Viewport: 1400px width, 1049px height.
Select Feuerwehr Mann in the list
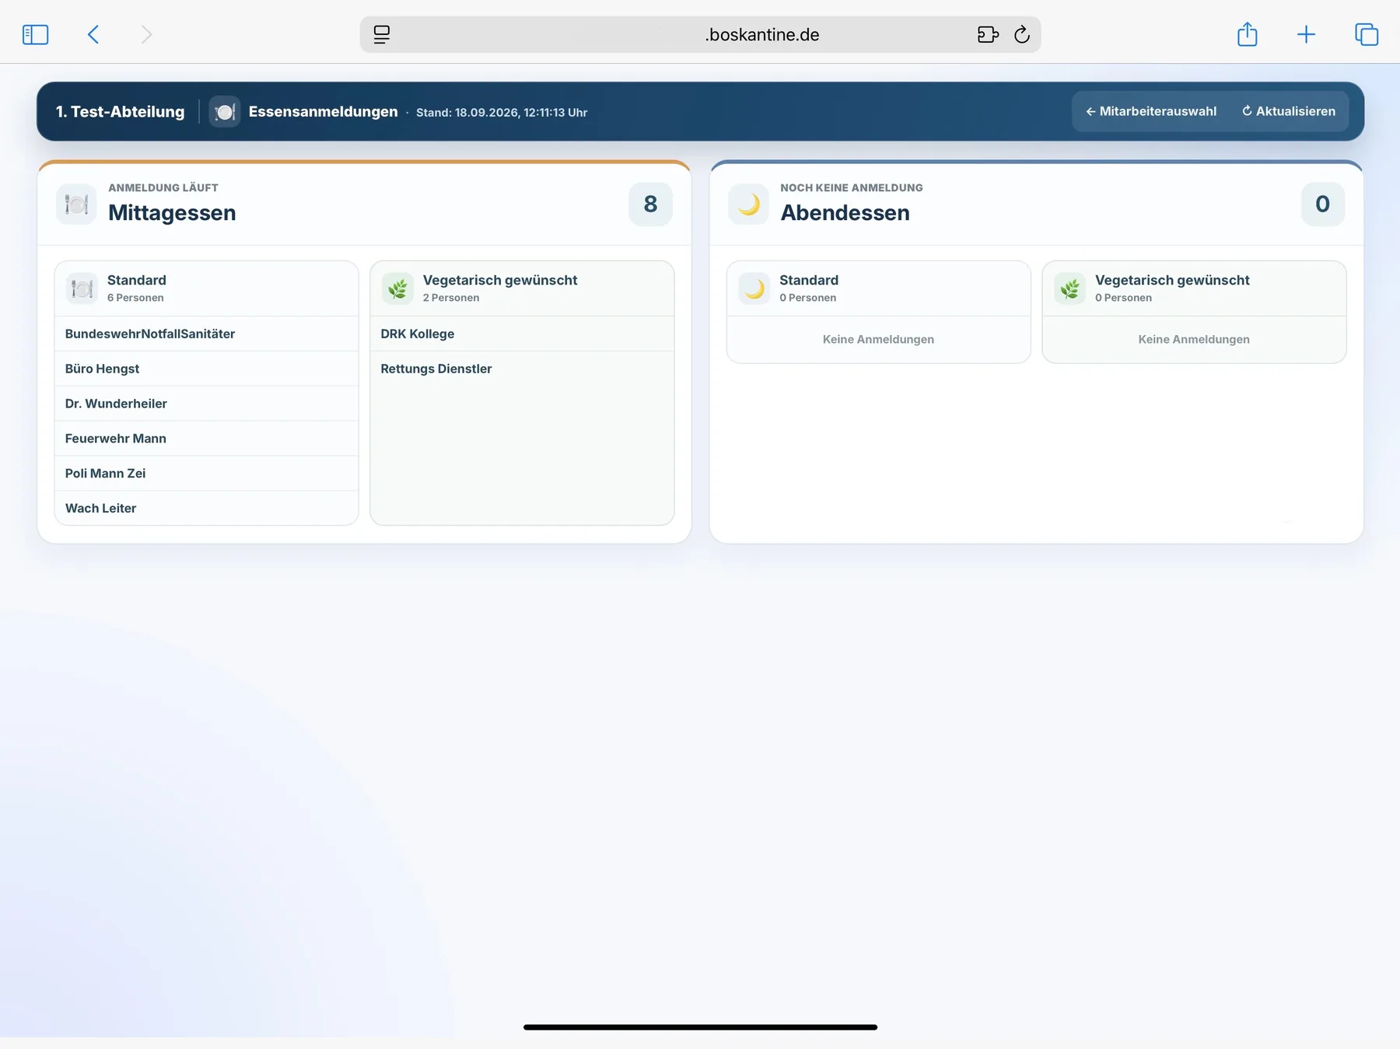pos(206,439)
